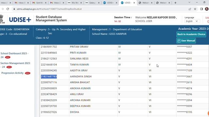Image resolution: width=209 pixels, height=117 pixels.
Task: Click the name AARADHYA SINGH
Action: tap(81, 77)
